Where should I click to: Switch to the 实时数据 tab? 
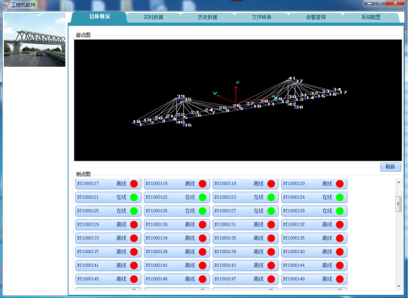point(153,17)
